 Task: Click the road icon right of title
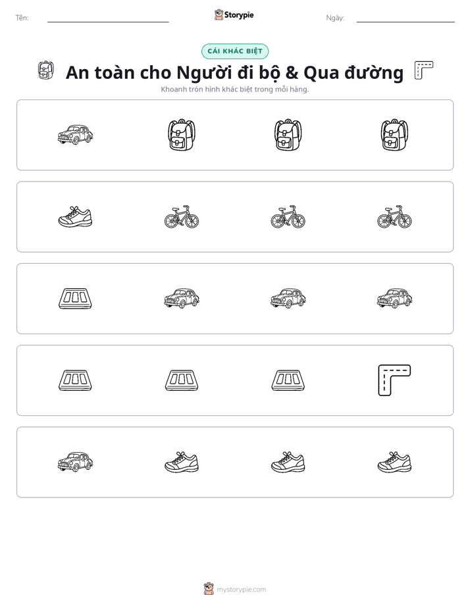[423, 70]
